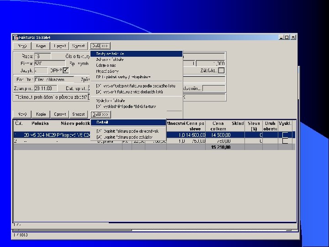Choose DPH - platné sazby / rekapitulace entry
329x247 pixels.
(x=136, y=77)
